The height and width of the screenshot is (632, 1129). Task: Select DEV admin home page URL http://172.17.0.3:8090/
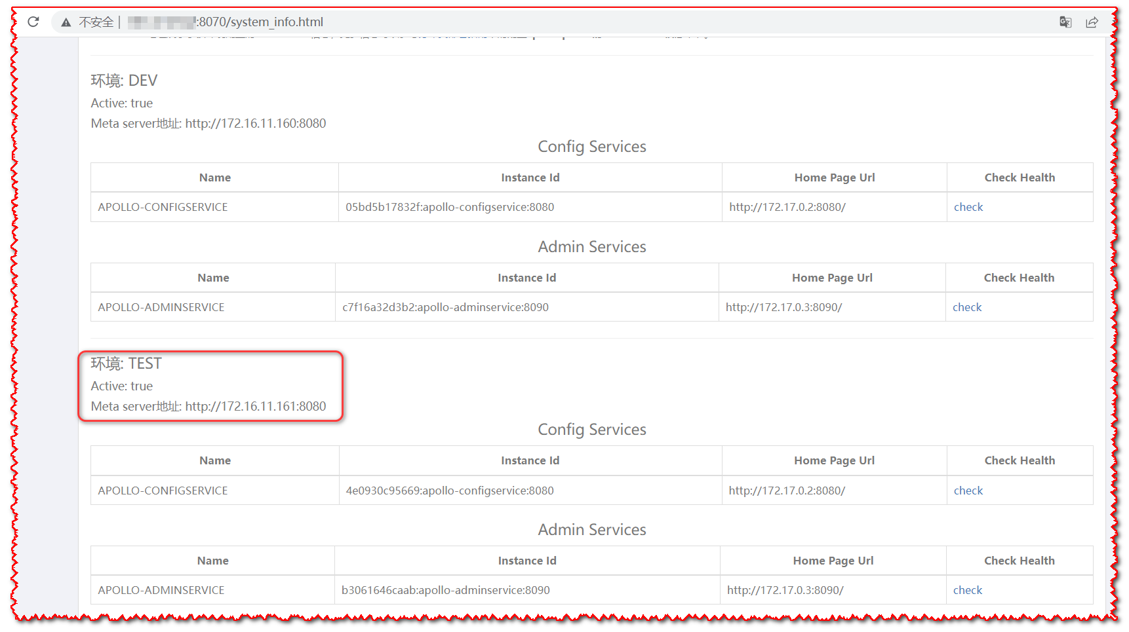(x=783, y=307)
